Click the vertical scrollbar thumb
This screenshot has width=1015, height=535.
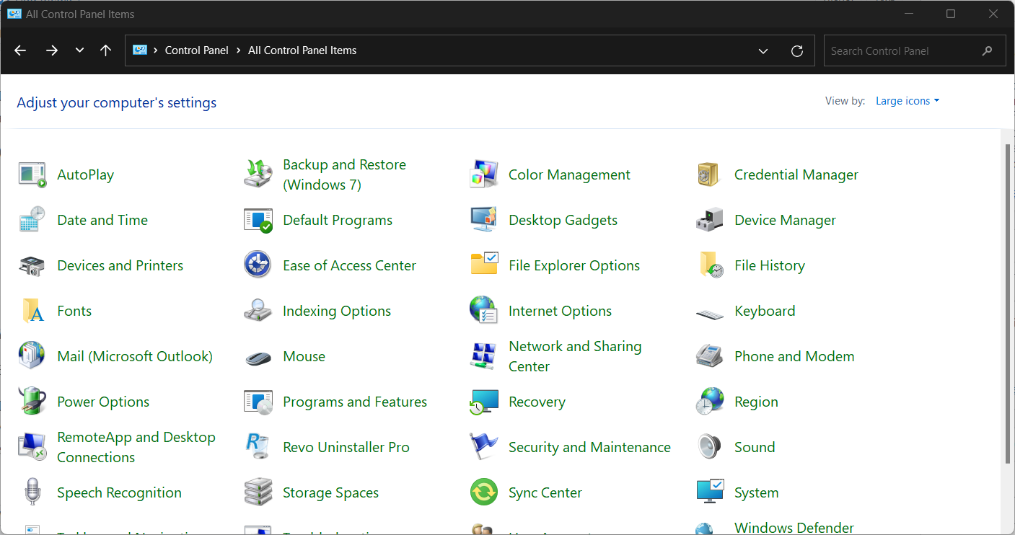coord(1009,303)
